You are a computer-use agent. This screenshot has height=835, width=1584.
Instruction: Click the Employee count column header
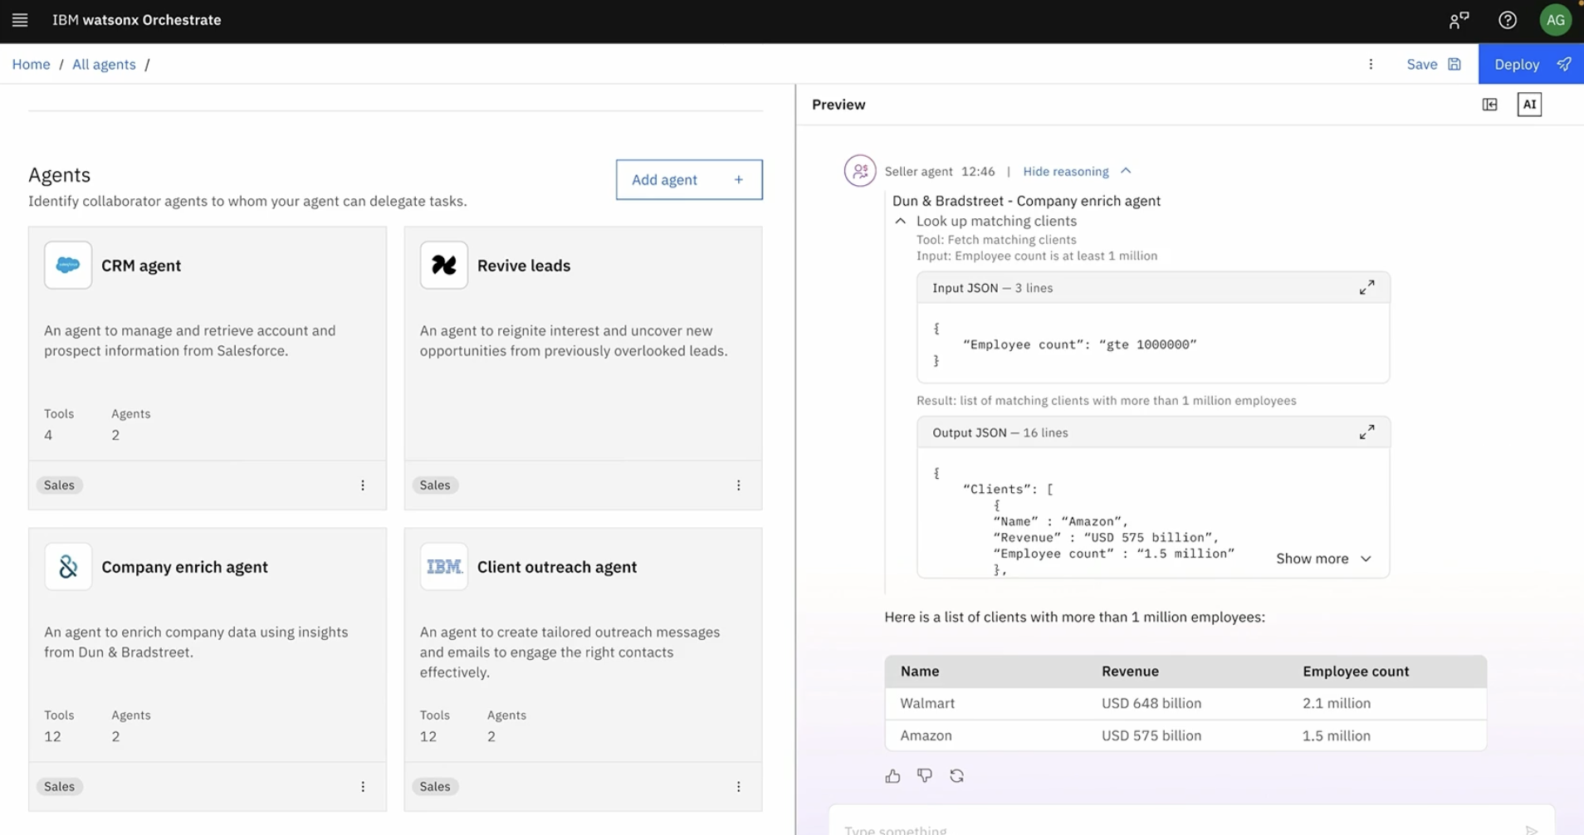[1356, 671]
